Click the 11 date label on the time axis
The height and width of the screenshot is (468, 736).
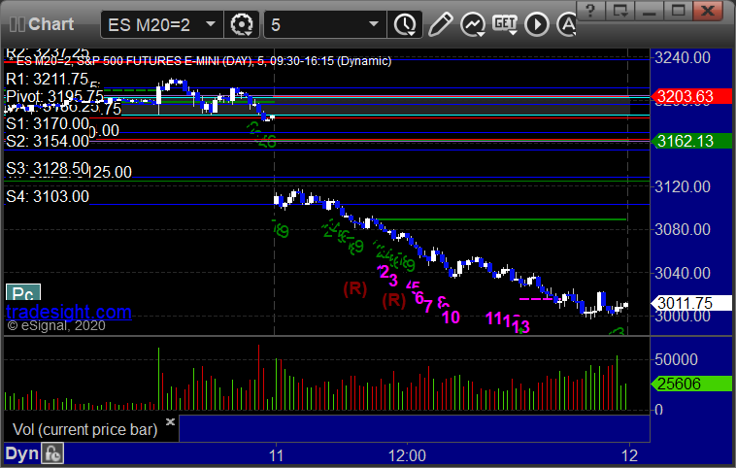(x=276, y=455)
